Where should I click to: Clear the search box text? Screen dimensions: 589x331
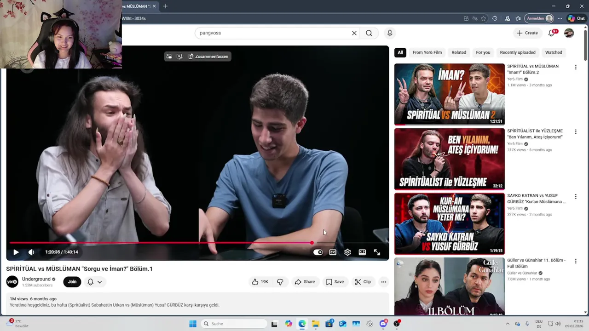point(354,33)
